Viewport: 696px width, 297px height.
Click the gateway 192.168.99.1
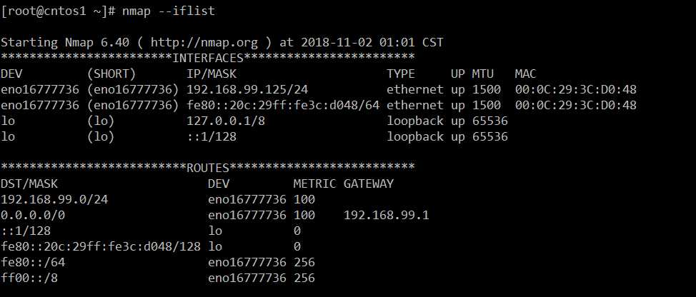tap(386, 216)
